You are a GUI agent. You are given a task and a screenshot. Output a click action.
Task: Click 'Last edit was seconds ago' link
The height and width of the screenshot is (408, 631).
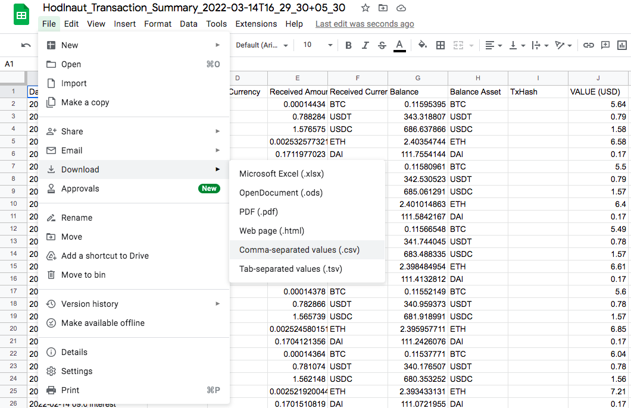pos(364,24)
